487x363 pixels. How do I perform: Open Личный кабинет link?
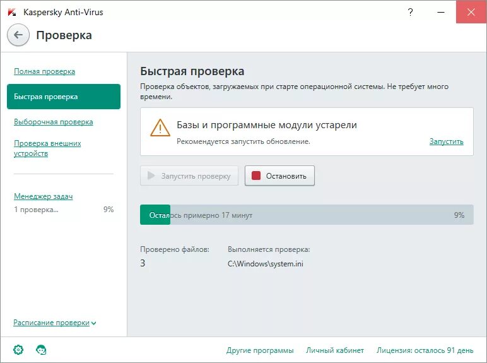pos(335,350)
